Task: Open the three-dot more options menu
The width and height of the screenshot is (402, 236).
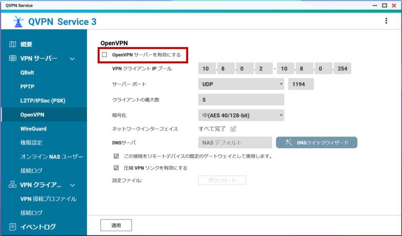Action: point(386,21)
